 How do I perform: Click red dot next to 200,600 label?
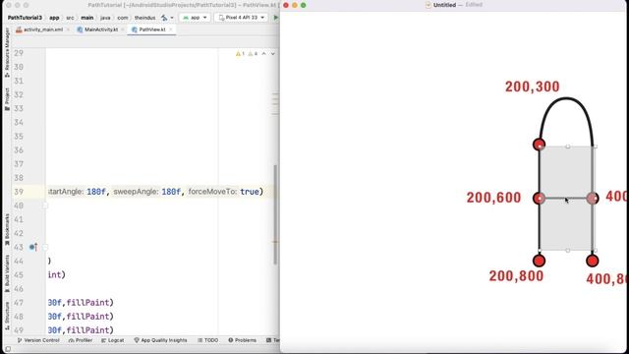coord(539,199)
